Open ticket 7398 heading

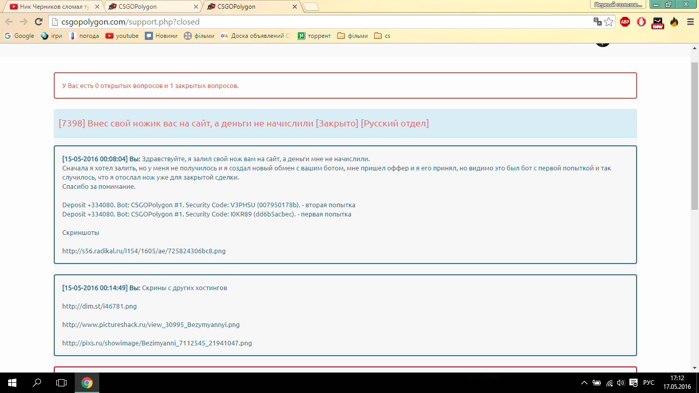click(x=244, y=123)
